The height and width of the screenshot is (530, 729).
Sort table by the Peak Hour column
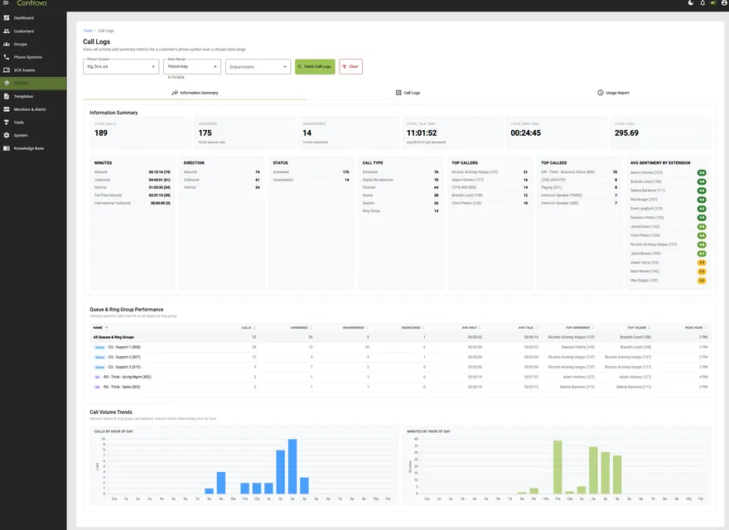(696, 328)
